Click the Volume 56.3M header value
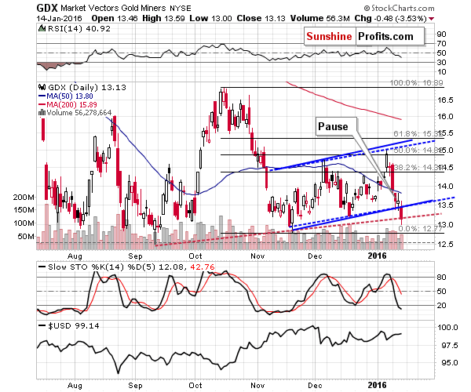Screen dimensions: 471x392 pyautogui.click(x=320, y=19)
